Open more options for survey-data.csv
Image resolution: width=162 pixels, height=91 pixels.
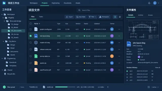(x=119, y=56)
